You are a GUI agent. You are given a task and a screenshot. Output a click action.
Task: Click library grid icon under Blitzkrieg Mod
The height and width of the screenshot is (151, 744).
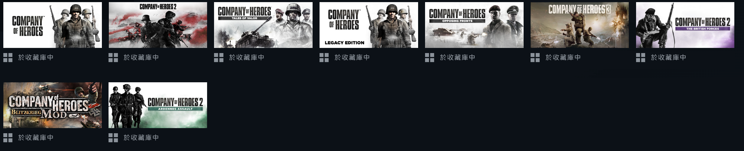8,138
